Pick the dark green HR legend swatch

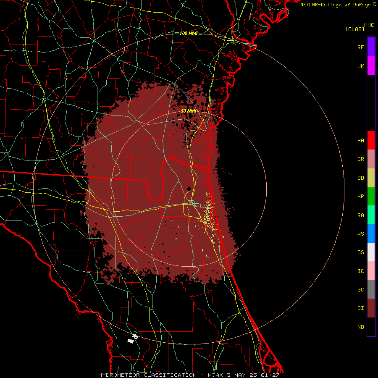click(x=371, y=197)
